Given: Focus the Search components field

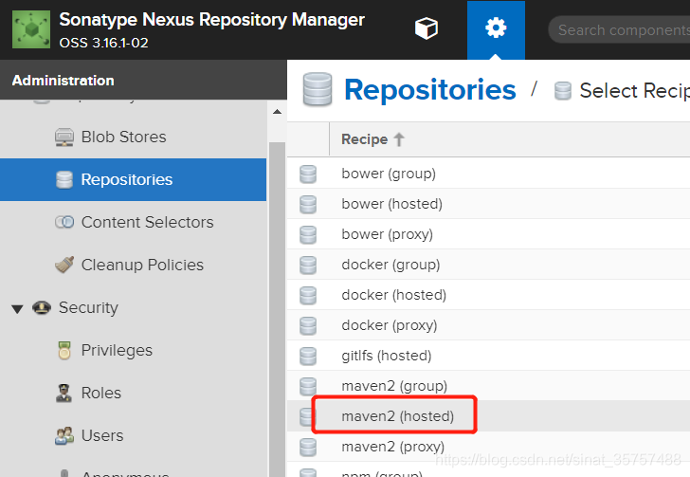Looking at the screenshot, I should pyautogui.click(x=620, y=30).
